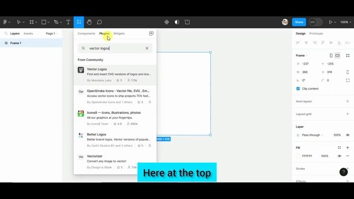Select the Move tool

point(19,22)
